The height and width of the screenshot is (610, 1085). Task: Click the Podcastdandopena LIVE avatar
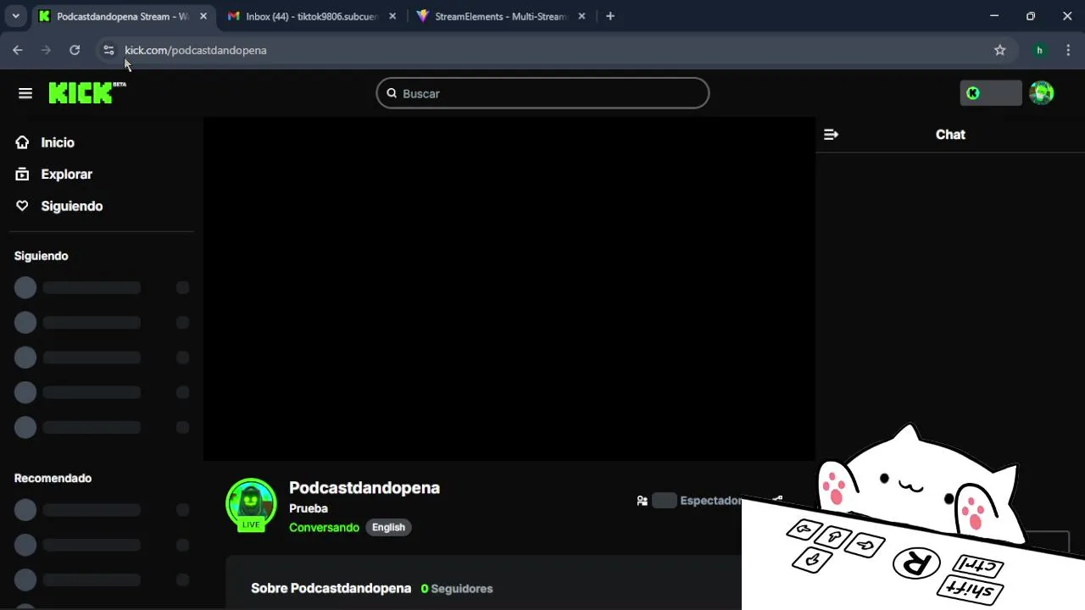point(251,505)
